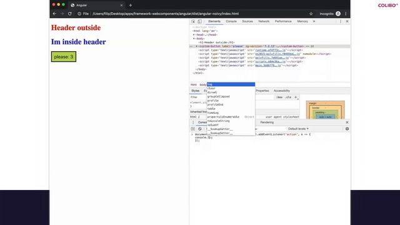Choose 'profile' autocomplete suggestion
The width and height of the screenshot is (400, 225).
point(231,101)
